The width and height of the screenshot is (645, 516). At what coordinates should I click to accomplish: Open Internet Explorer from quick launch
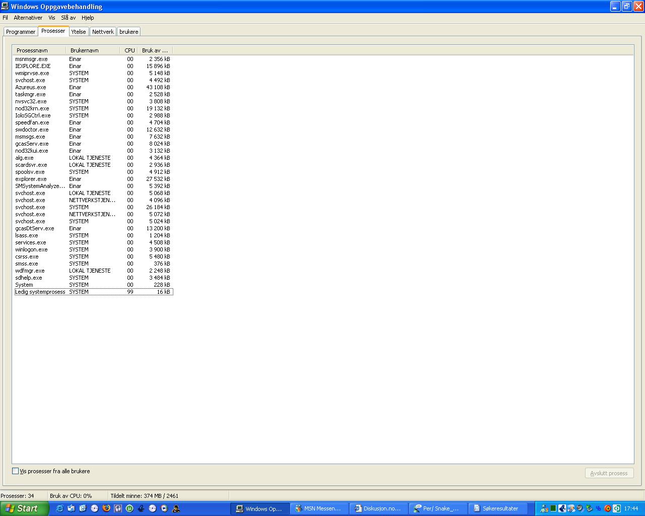59,508
